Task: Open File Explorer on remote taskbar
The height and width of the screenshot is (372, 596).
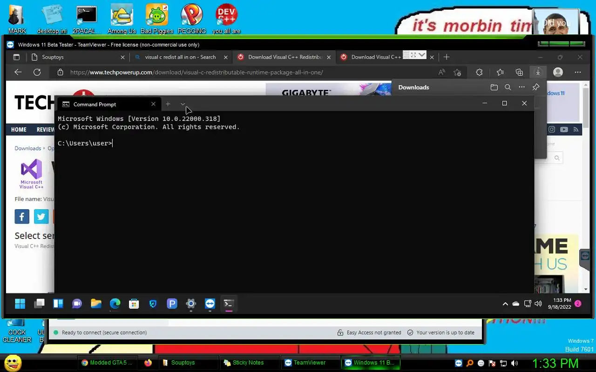Action: pos(96,304)
